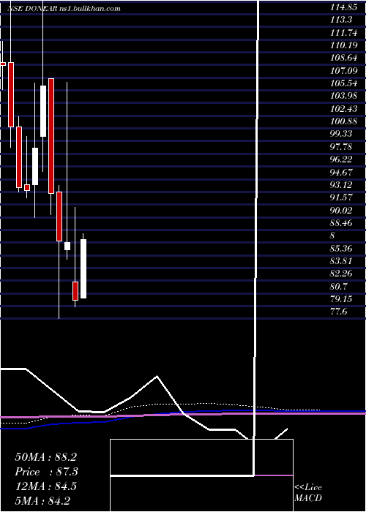Image resolution: width=366 pixels, height=512 pixels.
Task: Click the 107.09 price axis label
Action: (x=343, y=70)
